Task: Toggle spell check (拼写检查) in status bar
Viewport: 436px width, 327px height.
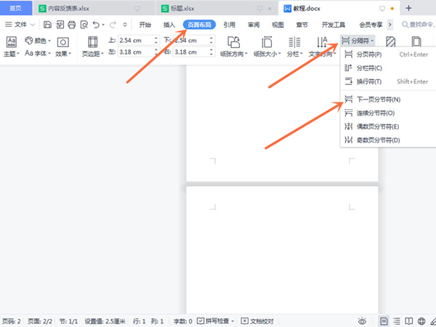Action: pos(215,320)
